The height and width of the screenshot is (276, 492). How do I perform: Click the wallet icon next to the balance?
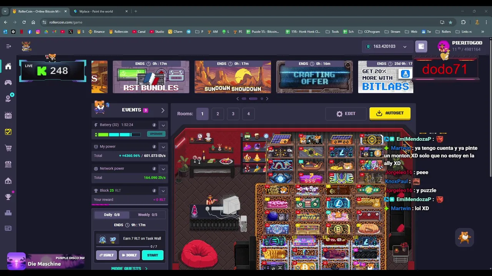coord(421,46)
